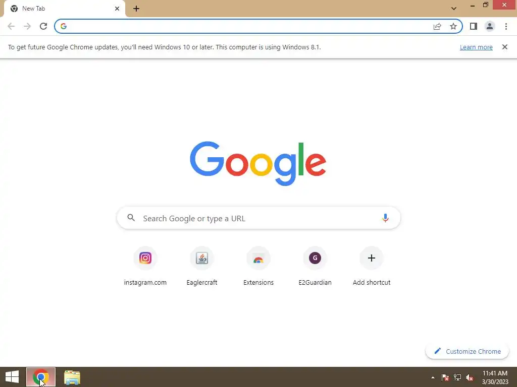The height and width of the screenshot is (387, 517).
Task: Click the muted volume tray icon
Action: pyautogui.click(x=470, y=377)
